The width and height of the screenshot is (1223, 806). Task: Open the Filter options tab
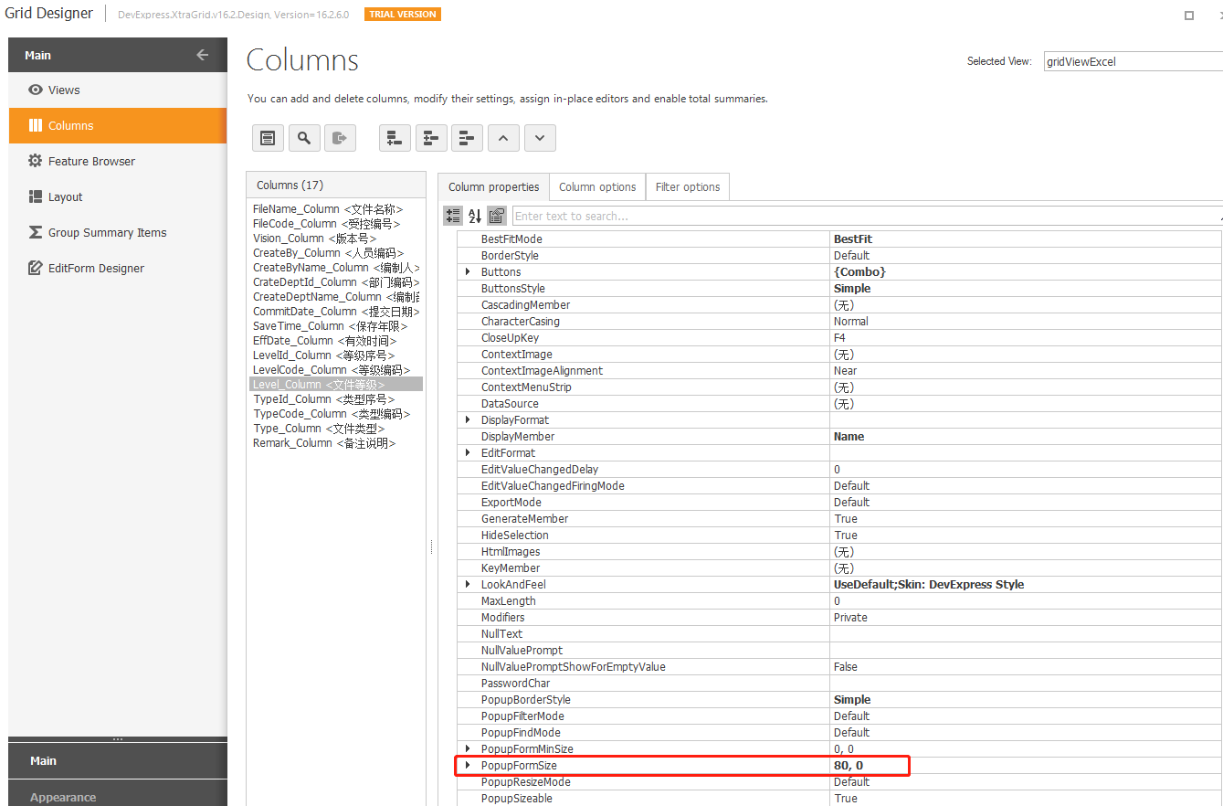[687, 186]
